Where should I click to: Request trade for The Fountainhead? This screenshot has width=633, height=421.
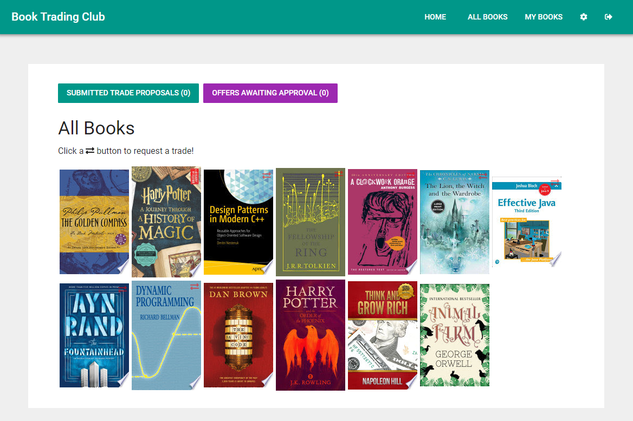122,289
